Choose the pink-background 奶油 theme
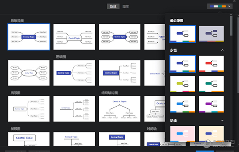 [182, 134]
